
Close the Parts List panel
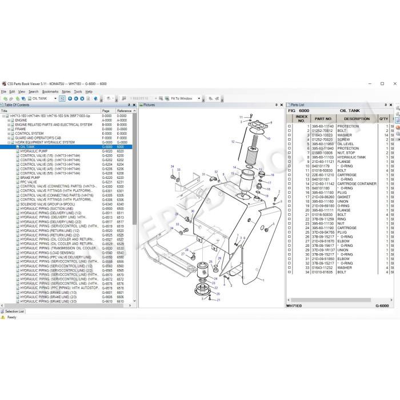point(391,105)
